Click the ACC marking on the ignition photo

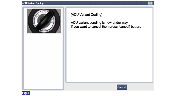(44, 12)
